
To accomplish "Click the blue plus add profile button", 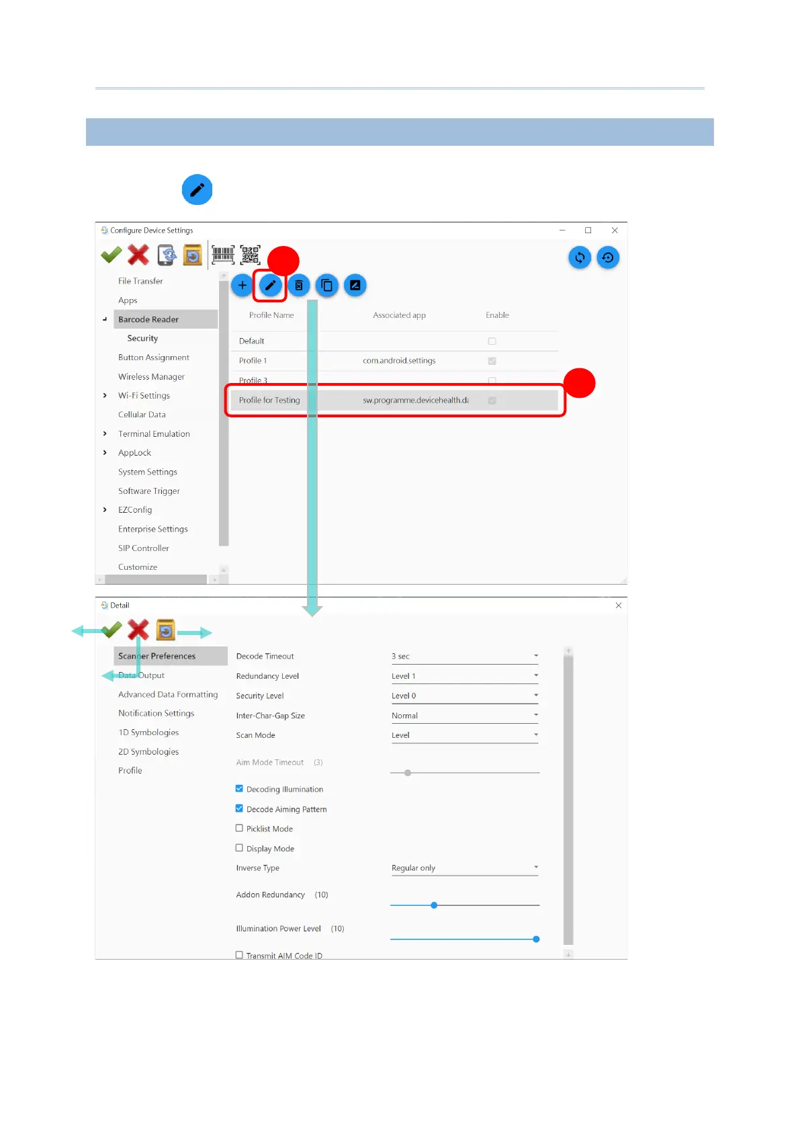I will (242, 286).
